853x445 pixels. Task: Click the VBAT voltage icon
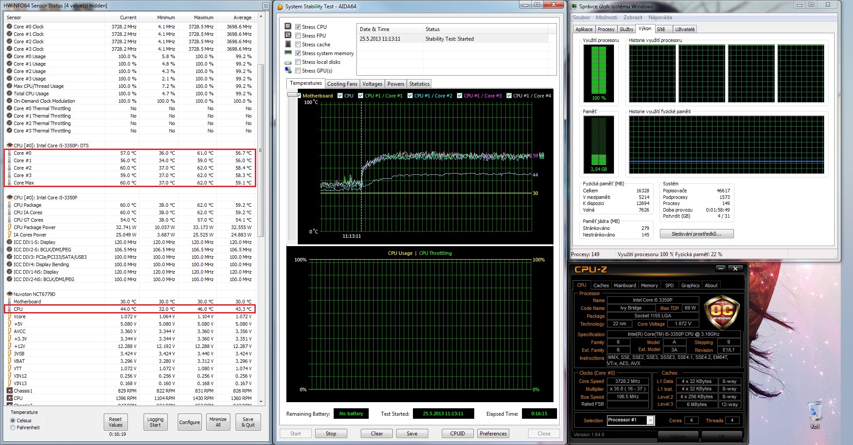tap(9, 361)
